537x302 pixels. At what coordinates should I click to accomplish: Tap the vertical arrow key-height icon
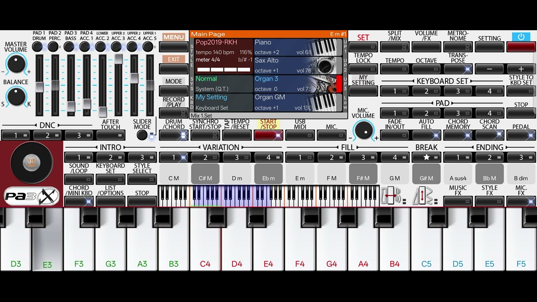point(422,196)
